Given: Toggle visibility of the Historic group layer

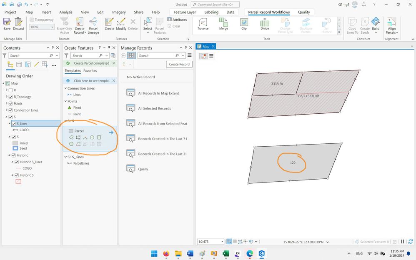Looking at the screenshot, I should [x=14, y=155].
